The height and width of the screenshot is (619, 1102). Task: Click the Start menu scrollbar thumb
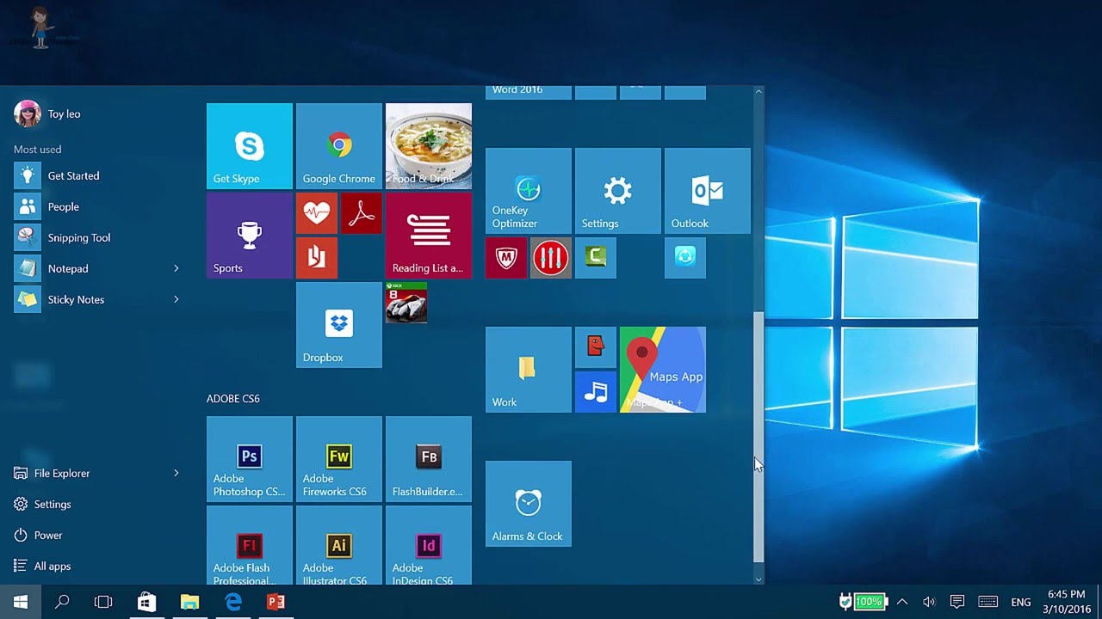click(758, 437)
